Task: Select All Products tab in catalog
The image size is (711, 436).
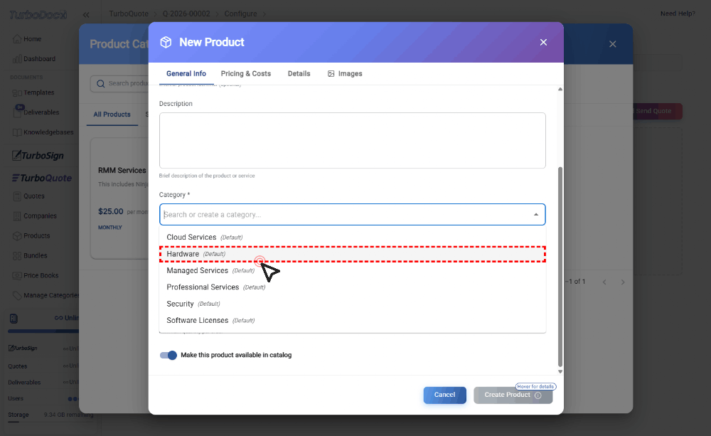Action: 112,115
